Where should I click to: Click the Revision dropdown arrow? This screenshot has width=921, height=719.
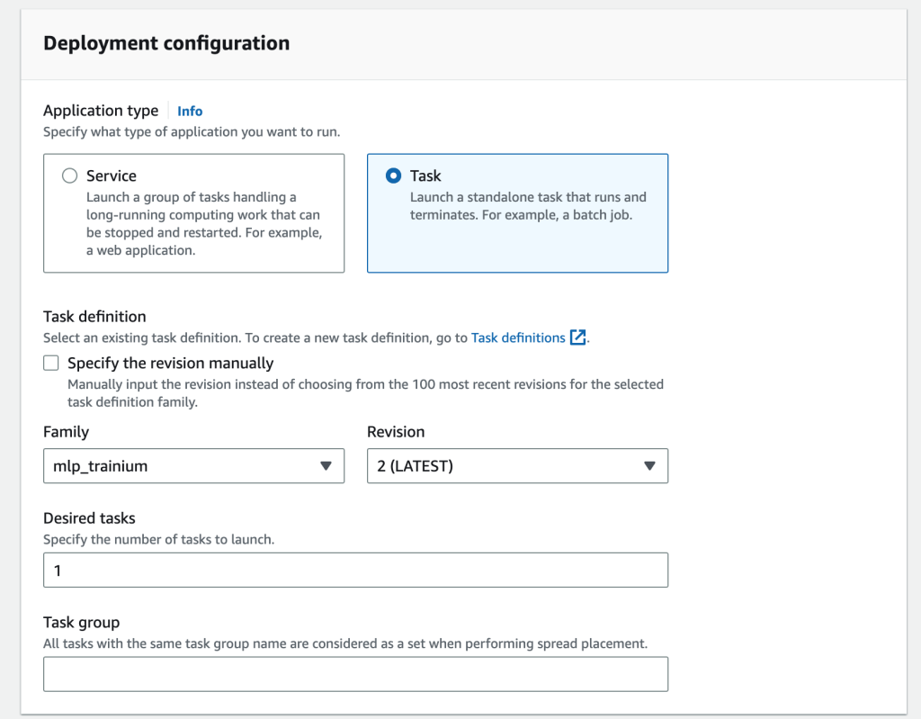(x=649, y=466)
